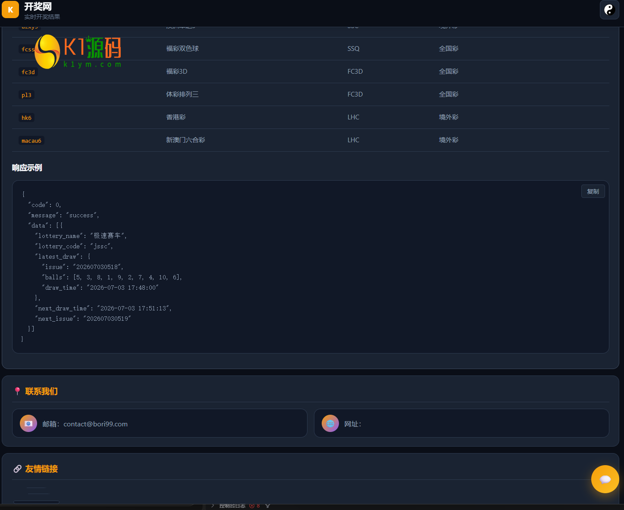Click the "code": 0 line in JSON
The height and width of the screenshot is (510, 624).
point(44,205)
